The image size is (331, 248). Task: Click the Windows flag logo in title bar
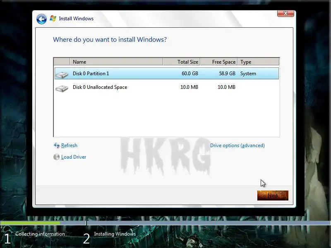click(53, 19)
